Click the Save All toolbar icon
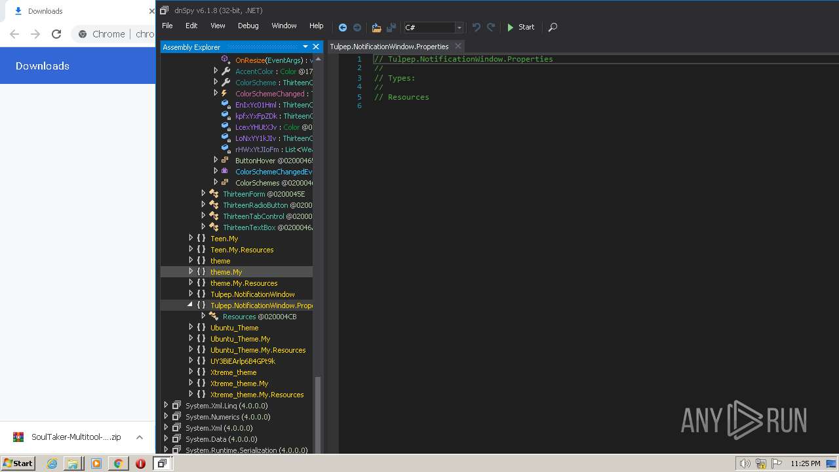Screen dimensions: 839x472 (x=391, y=28)
